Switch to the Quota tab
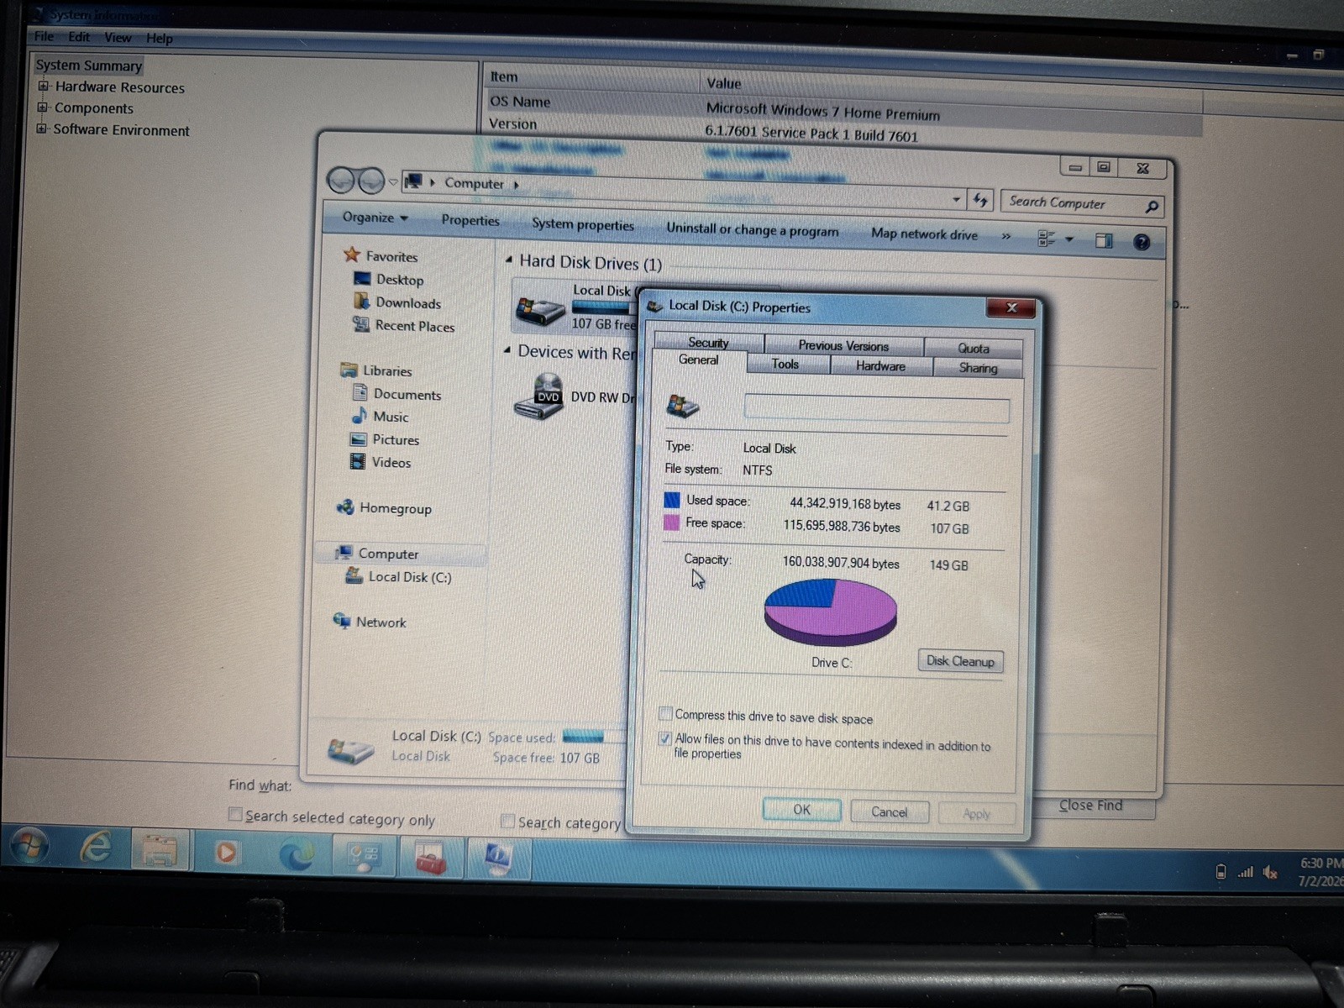This screenshot has height=1008, width=1344. [974, 348]
